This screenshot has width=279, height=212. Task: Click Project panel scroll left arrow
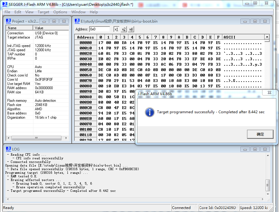click(x=8, y=138)
